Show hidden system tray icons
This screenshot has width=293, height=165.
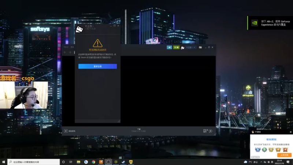pos(261,162)
